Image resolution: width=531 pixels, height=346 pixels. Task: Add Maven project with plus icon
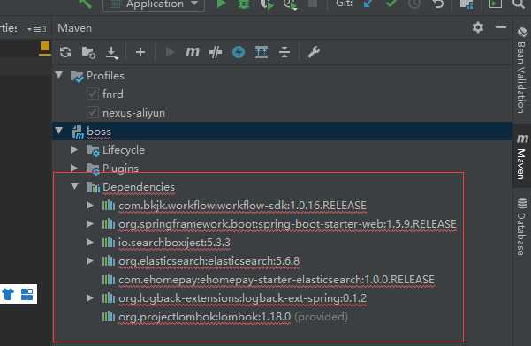point(140,52)
